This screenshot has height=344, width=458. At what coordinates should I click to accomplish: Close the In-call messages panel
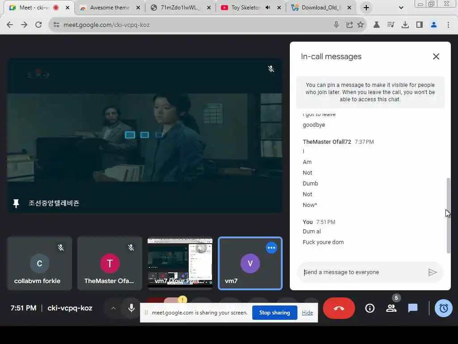[436, 56]
